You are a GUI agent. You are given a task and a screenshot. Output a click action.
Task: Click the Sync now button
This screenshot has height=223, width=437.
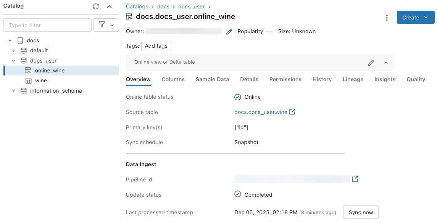point(361,212)
